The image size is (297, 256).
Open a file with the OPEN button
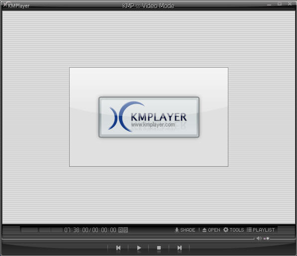point(211,230)
